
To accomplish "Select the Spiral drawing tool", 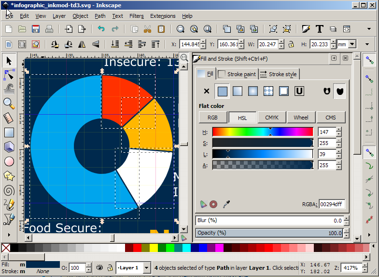I will 9,190.
